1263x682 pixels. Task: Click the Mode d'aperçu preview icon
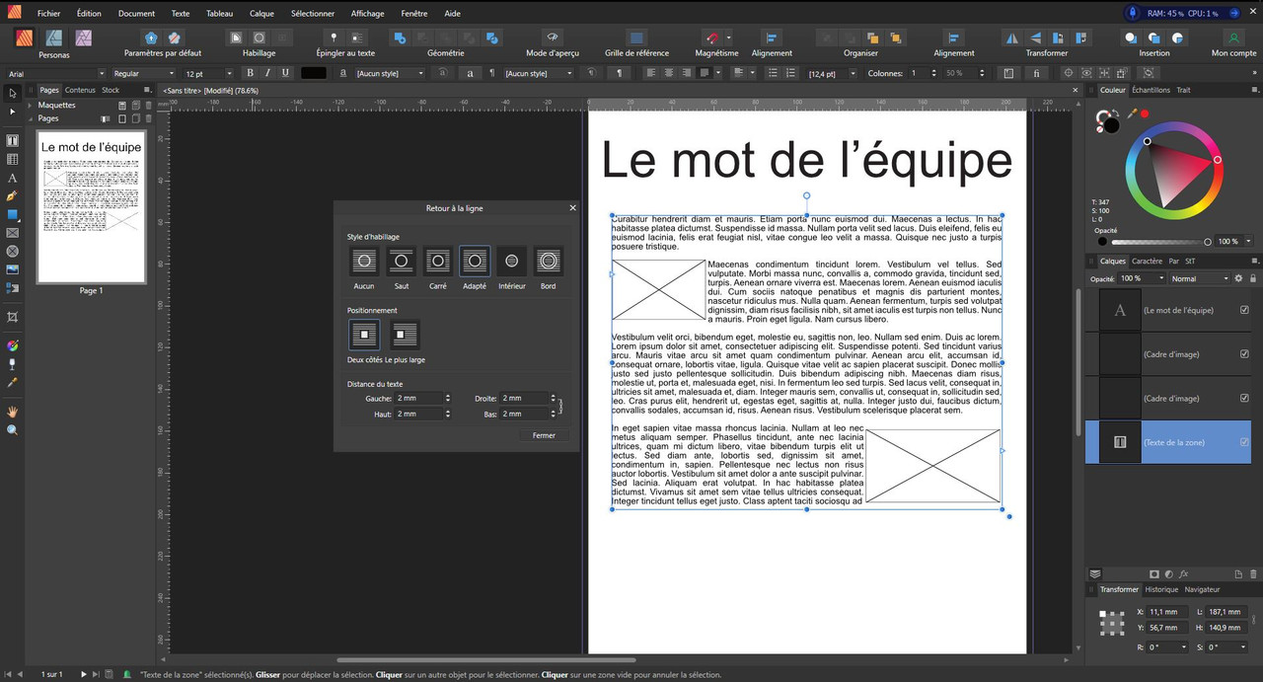[552, 38]
